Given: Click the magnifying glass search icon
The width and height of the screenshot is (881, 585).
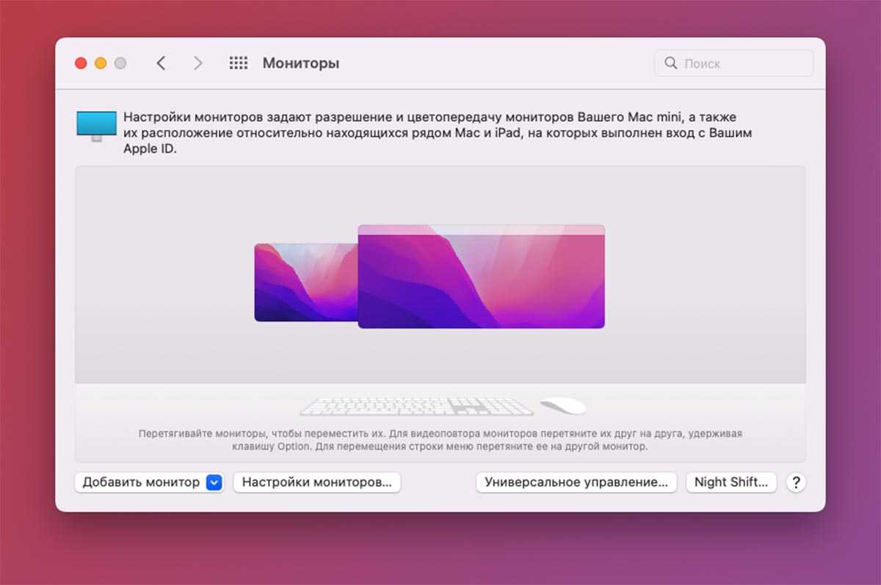Looking at the screenshot, I should tap(670, 63).
